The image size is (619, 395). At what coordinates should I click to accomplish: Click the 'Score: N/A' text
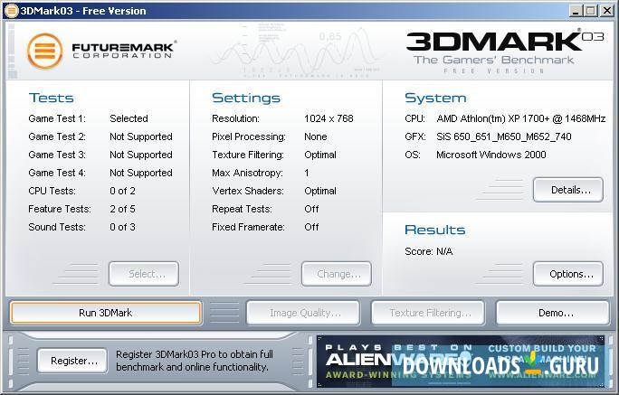pyautogui.click(x=428, y=251)
